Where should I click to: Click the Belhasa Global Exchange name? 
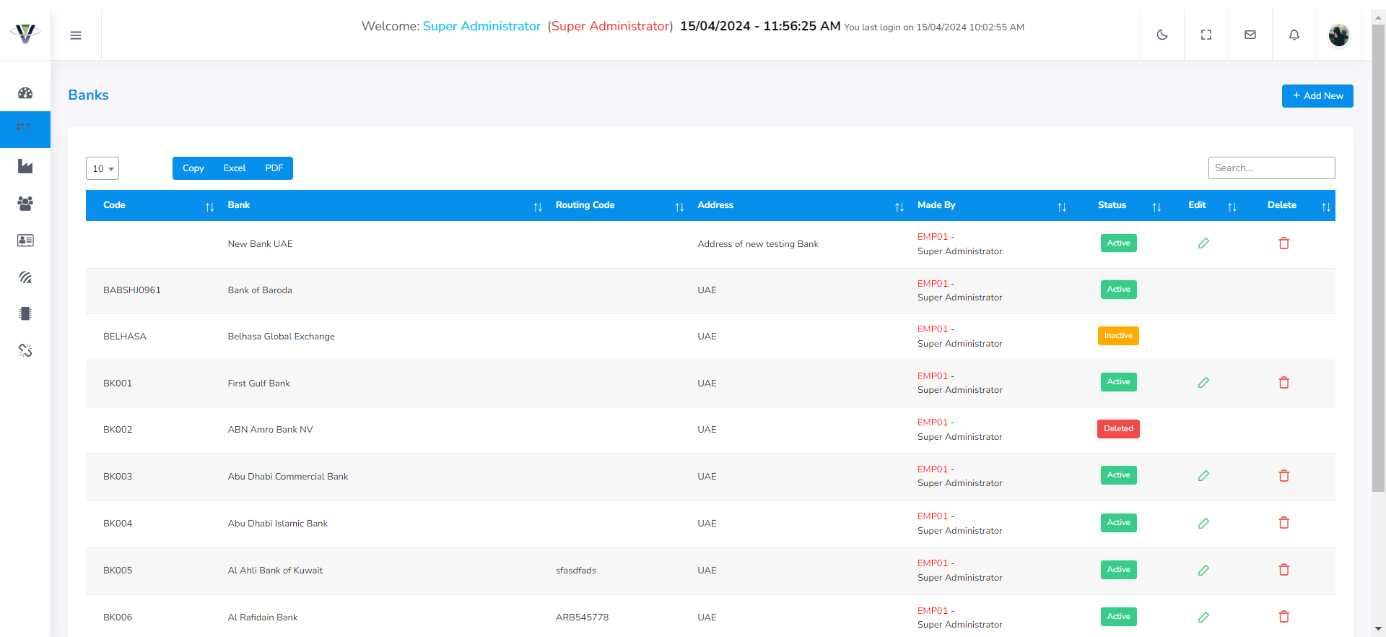point(282,337)
